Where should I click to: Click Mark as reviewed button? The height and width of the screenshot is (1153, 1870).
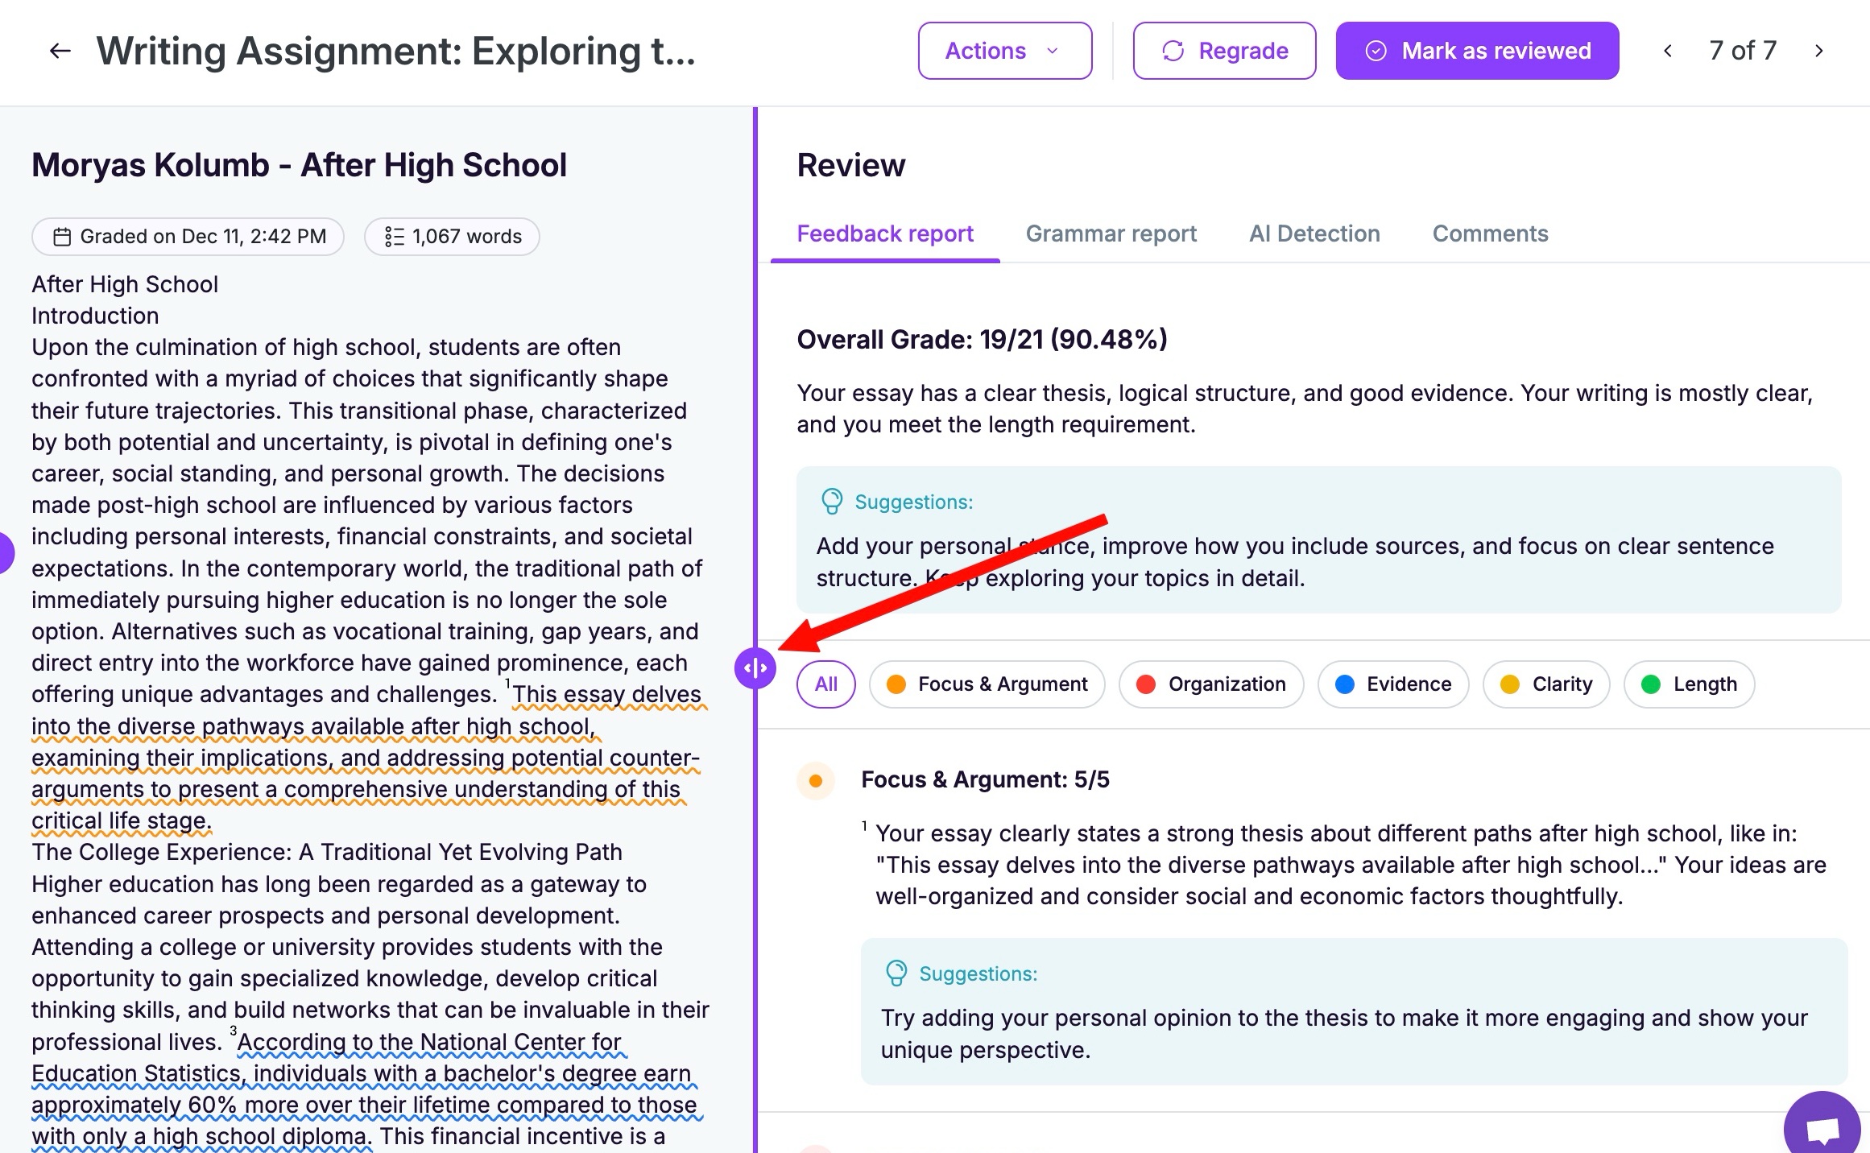click(x=1477, y=52)
